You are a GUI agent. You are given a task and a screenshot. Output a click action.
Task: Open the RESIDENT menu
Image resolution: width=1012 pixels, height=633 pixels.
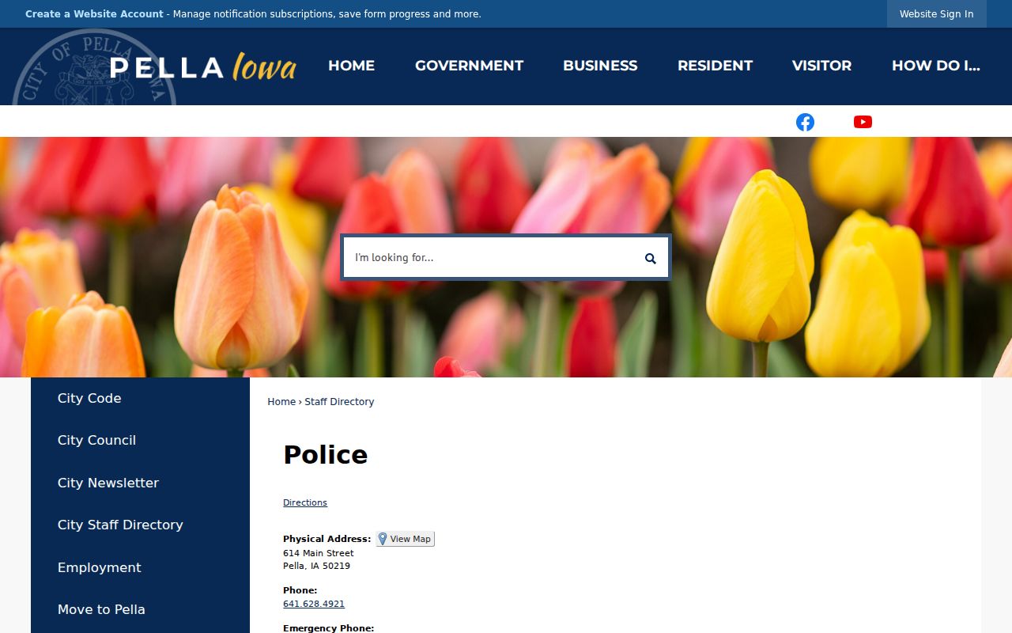pyautogui.click(x=715, y=66)
